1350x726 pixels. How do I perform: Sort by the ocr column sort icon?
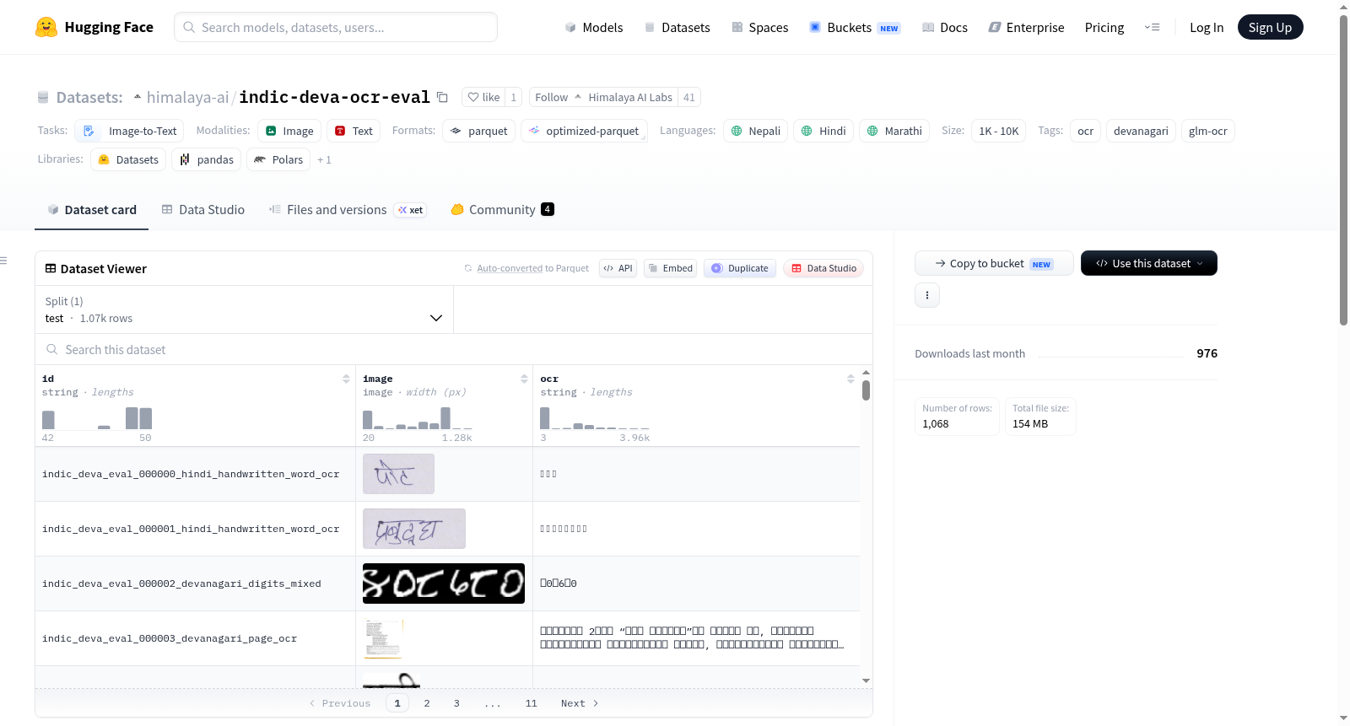click(x=850, y=379)
